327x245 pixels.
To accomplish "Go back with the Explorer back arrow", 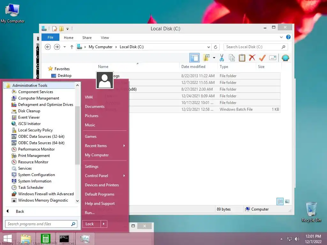I will (48, 47).
